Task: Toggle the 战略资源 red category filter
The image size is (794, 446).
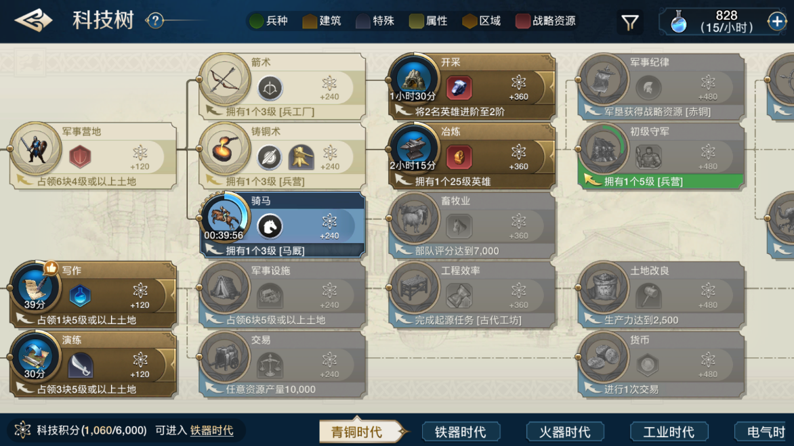Action: click(x=545, y=21)
